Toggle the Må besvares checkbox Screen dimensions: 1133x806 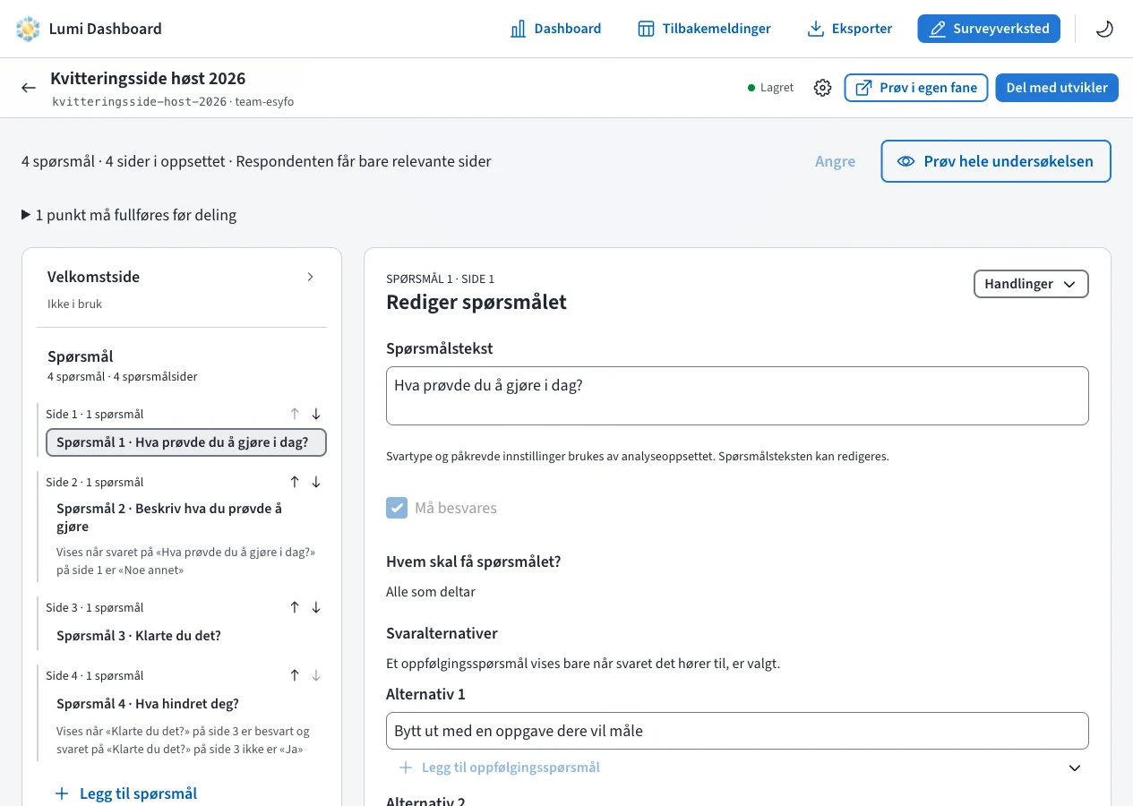coord(397,508)
